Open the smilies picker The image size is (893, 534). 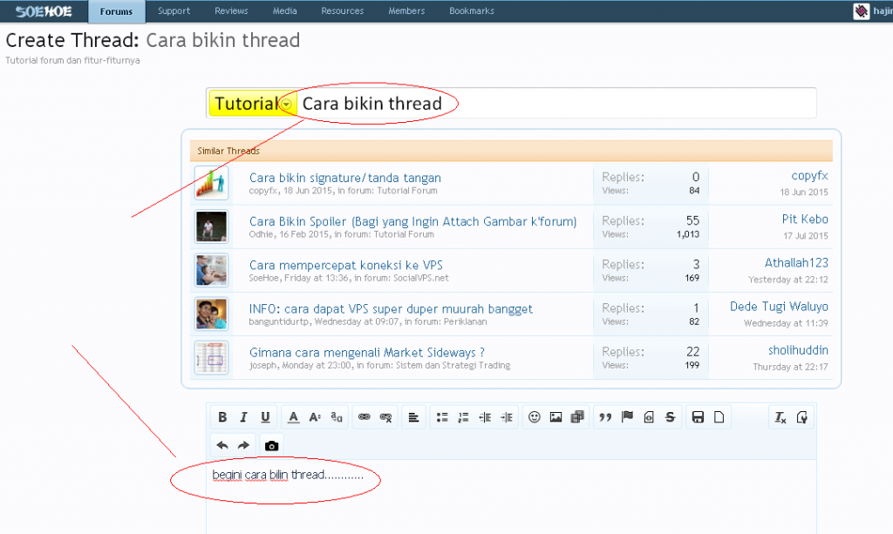point(535,417)
